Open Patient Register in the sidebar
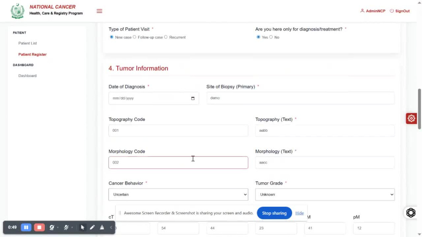The height and width of the screenshot is (237, 422). tap(32, 54)
